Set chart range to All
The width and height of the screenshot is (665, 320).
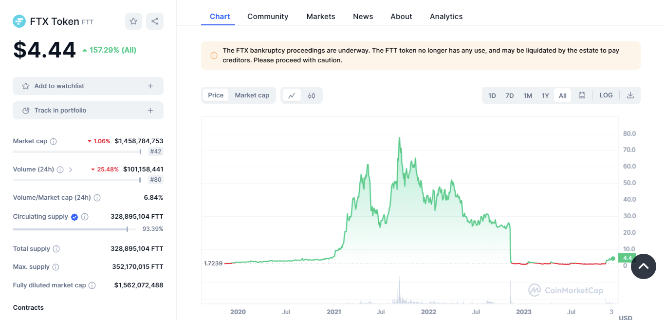[563, 95]
